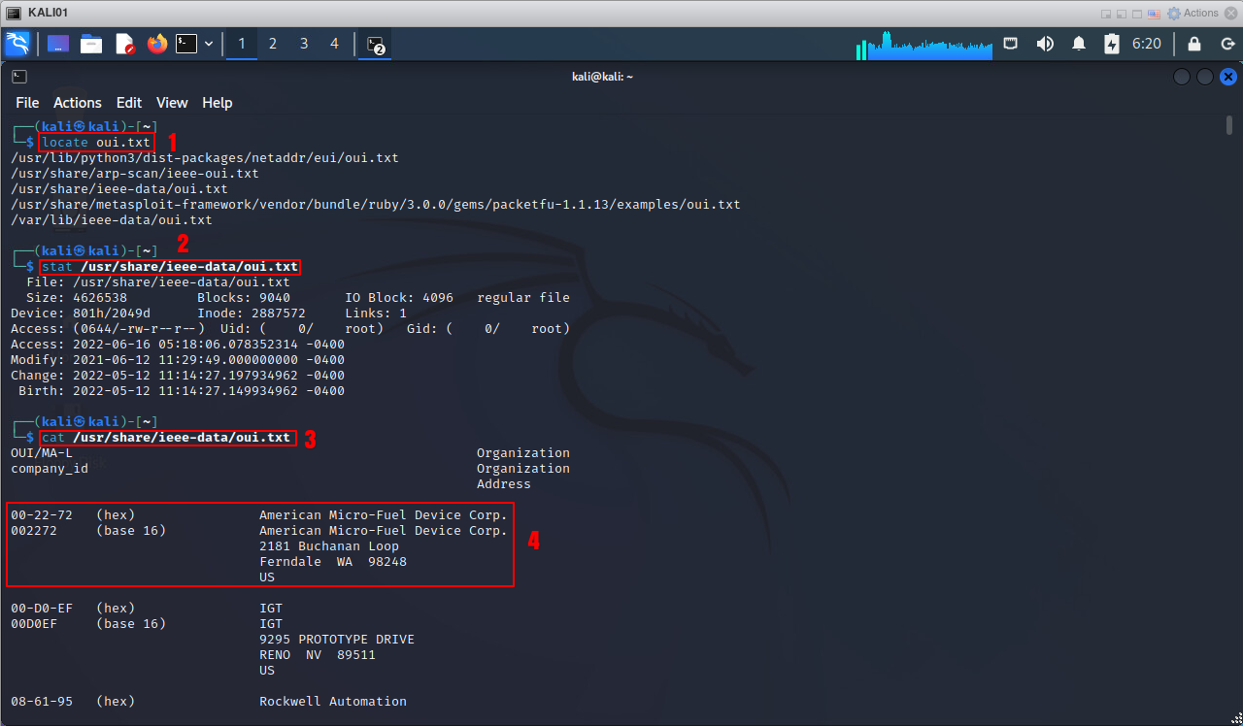
Task: Click the show desktop panel icon
Action: (x=58, y=44)
